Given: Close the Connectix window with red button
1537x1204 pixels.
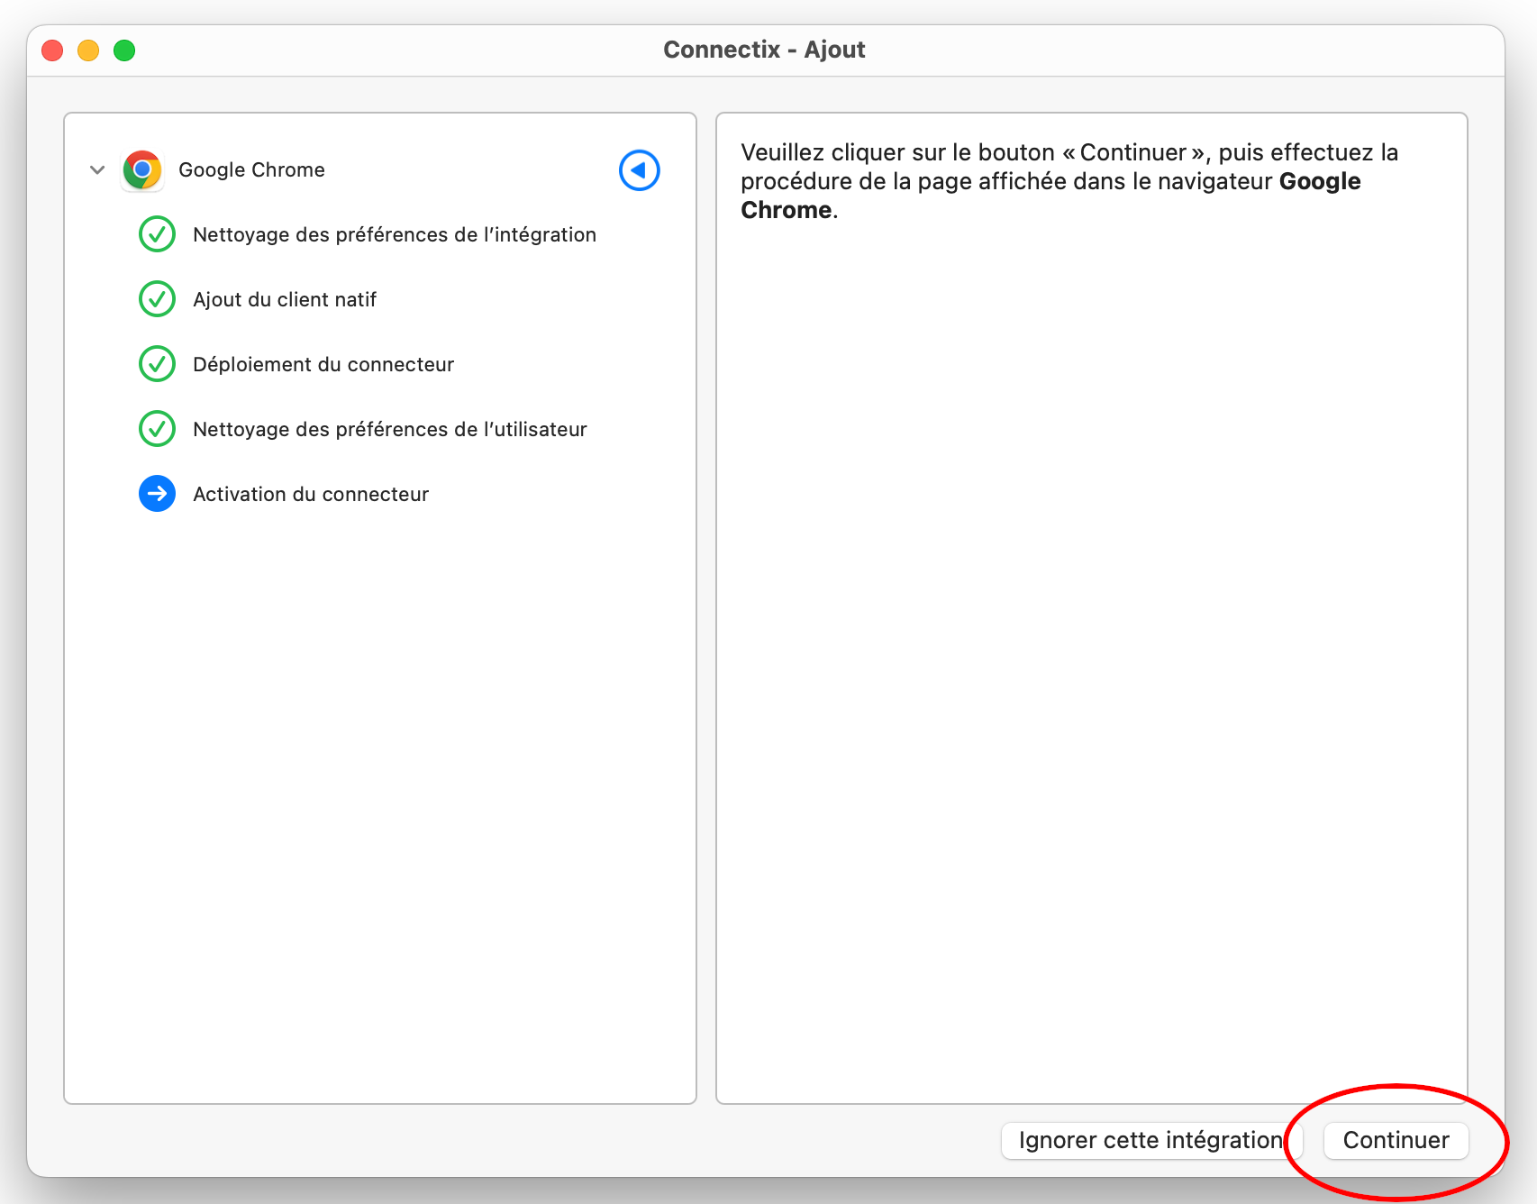Looking at the screenshot, I should click(x=52, y=50).
